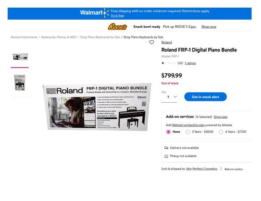Image resolution: width=261 pixels, height=201 pixels.
Task: Click the delivery truck icon
Action: tap(166, 148)
